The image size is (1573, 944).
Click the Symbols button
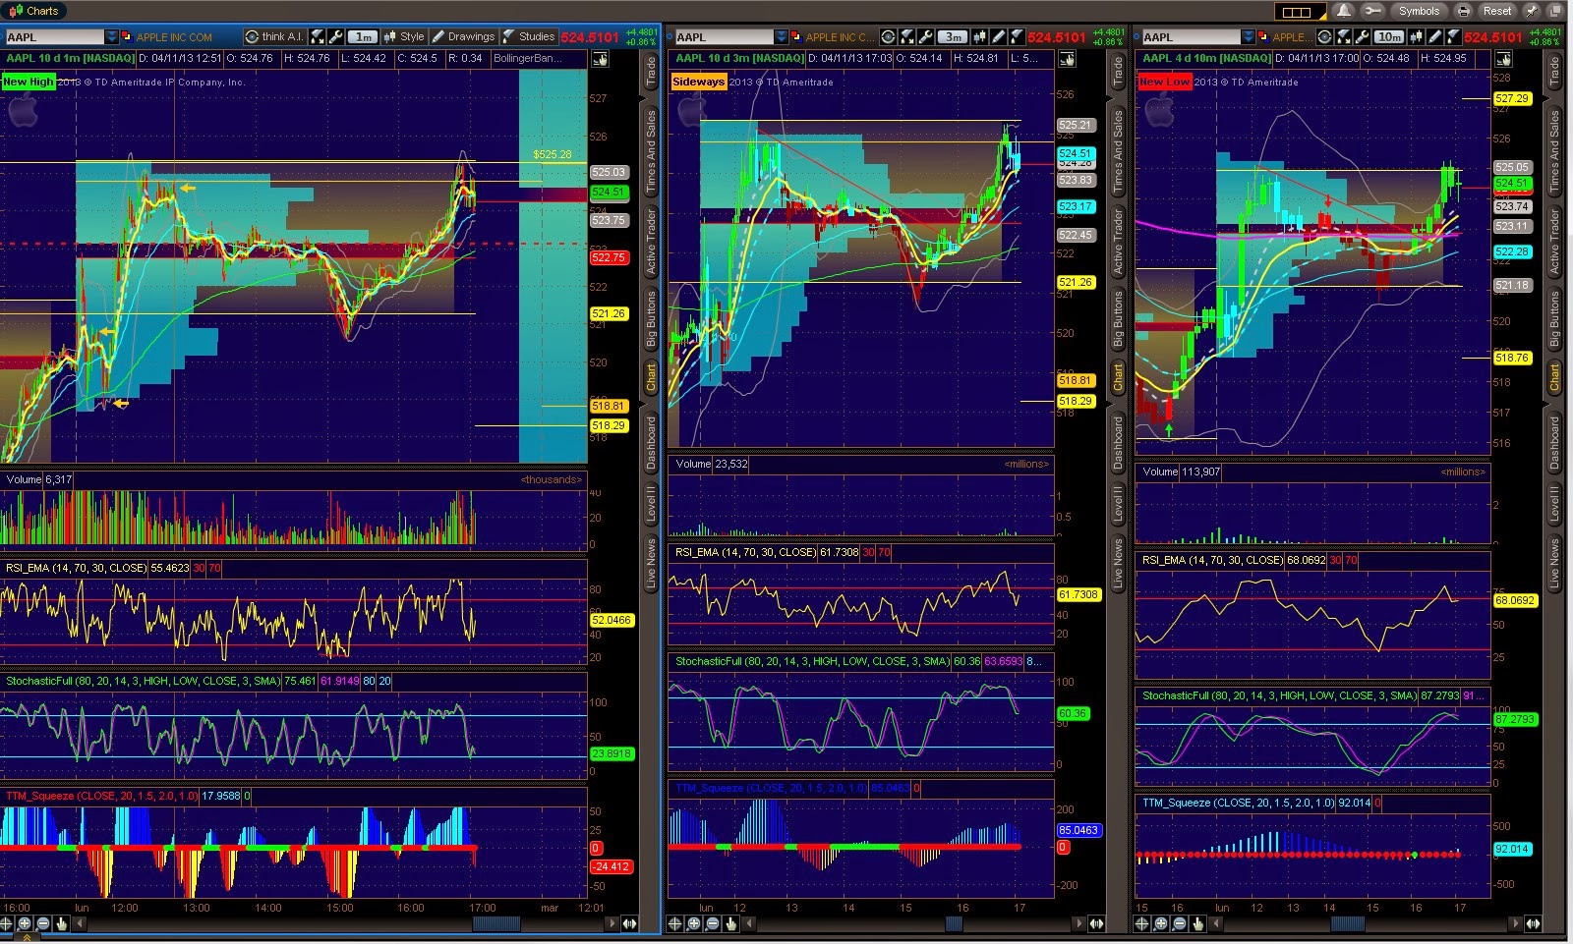pos(1419,11)
